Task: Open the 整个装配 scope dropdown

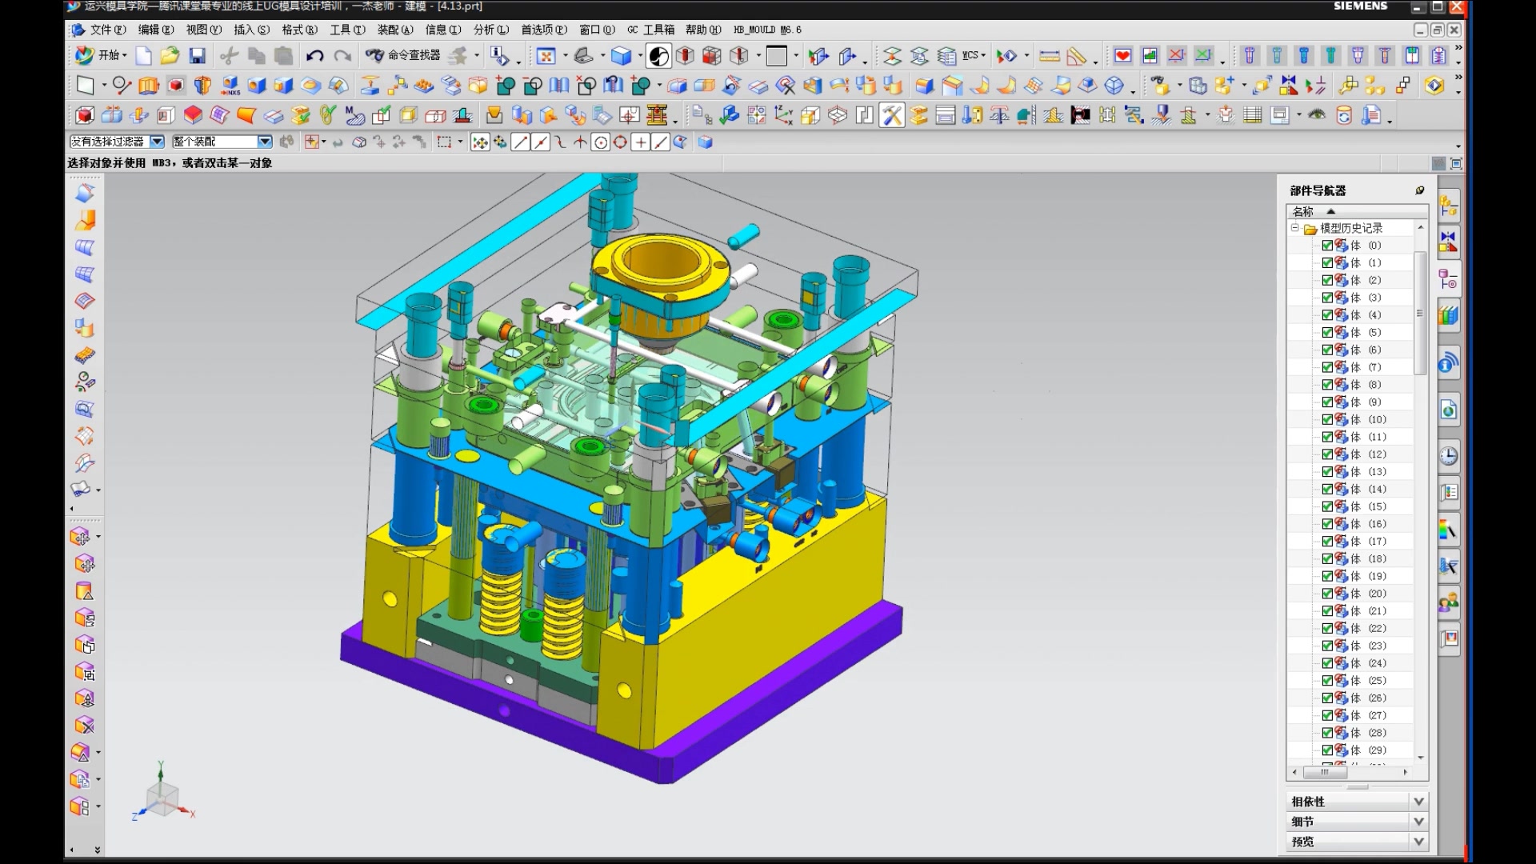Action: pyautogui.click(x=265, y=142)
